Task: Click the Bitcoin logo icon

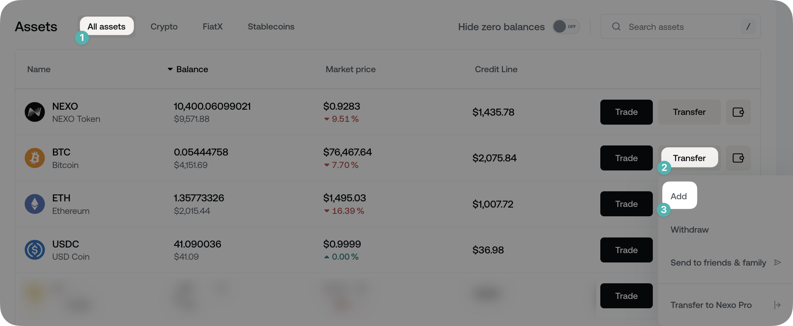Action: click(x=34, y=158)
